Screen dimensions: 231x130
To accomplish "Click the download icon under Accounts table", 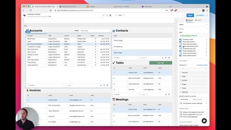I will tap(101, 85).
